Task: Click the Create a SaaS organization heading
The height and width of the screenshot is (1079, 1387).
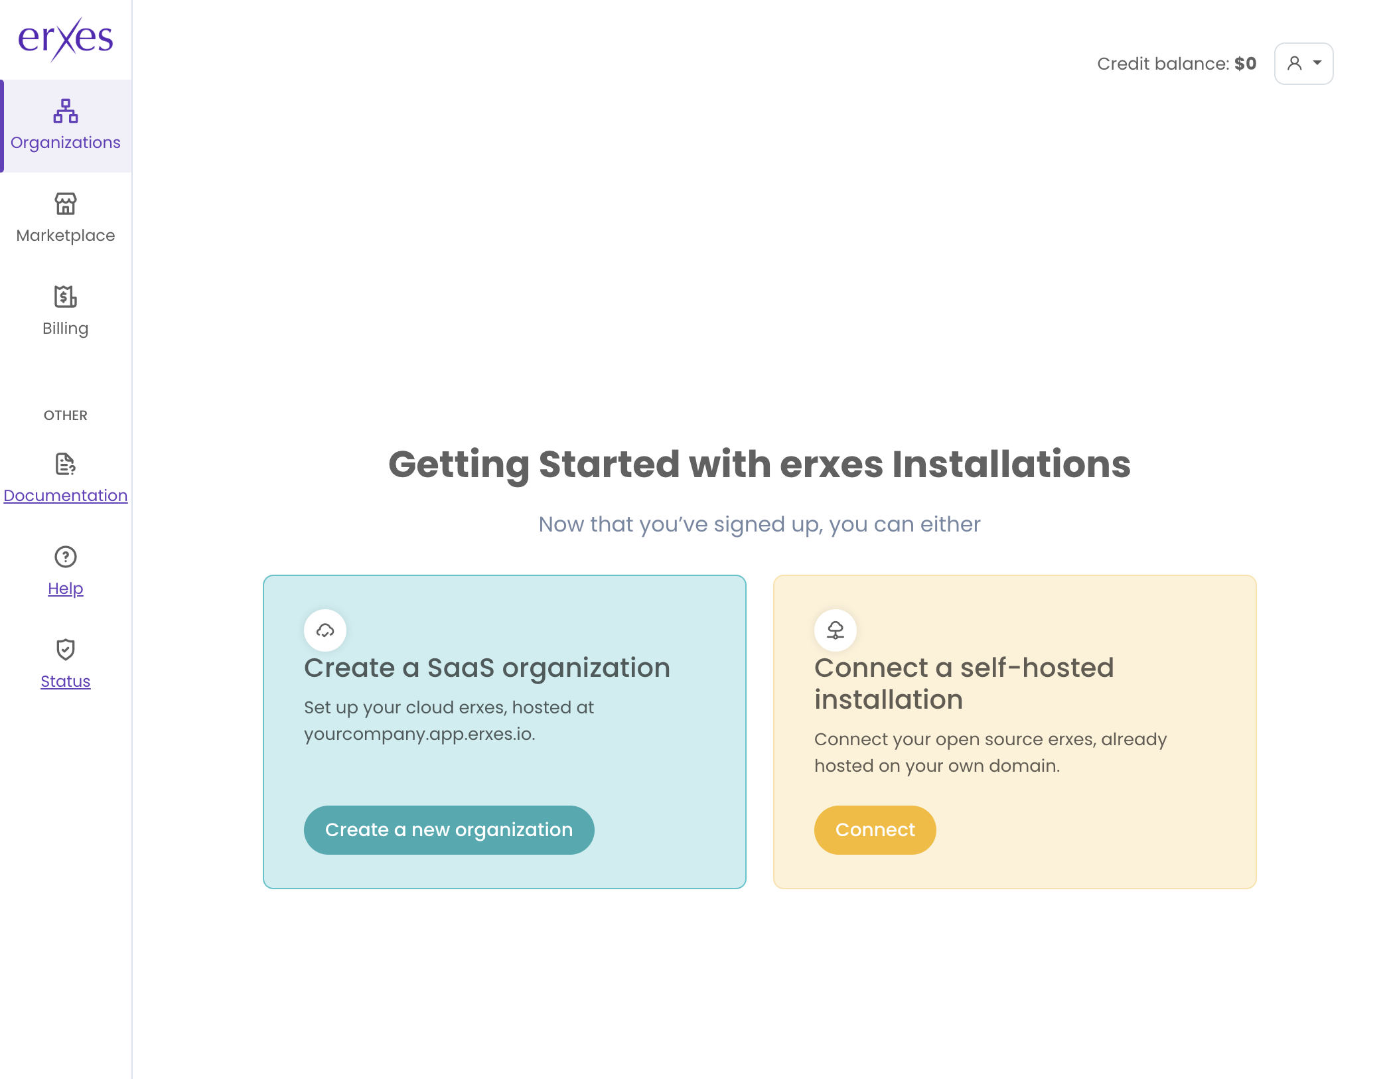Action: [487, 668]
